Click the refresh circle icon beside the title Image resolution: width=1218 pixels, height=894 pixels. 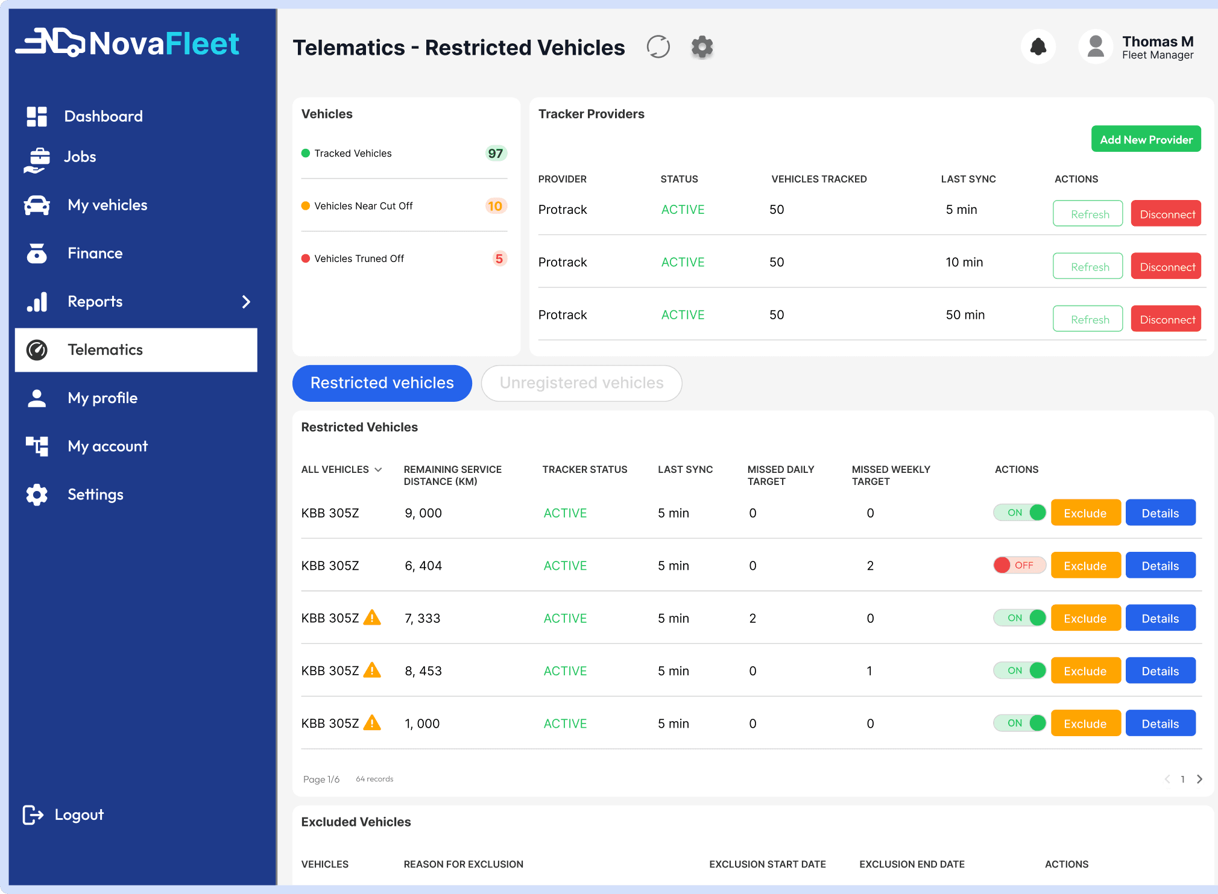(x=658, y=47)
